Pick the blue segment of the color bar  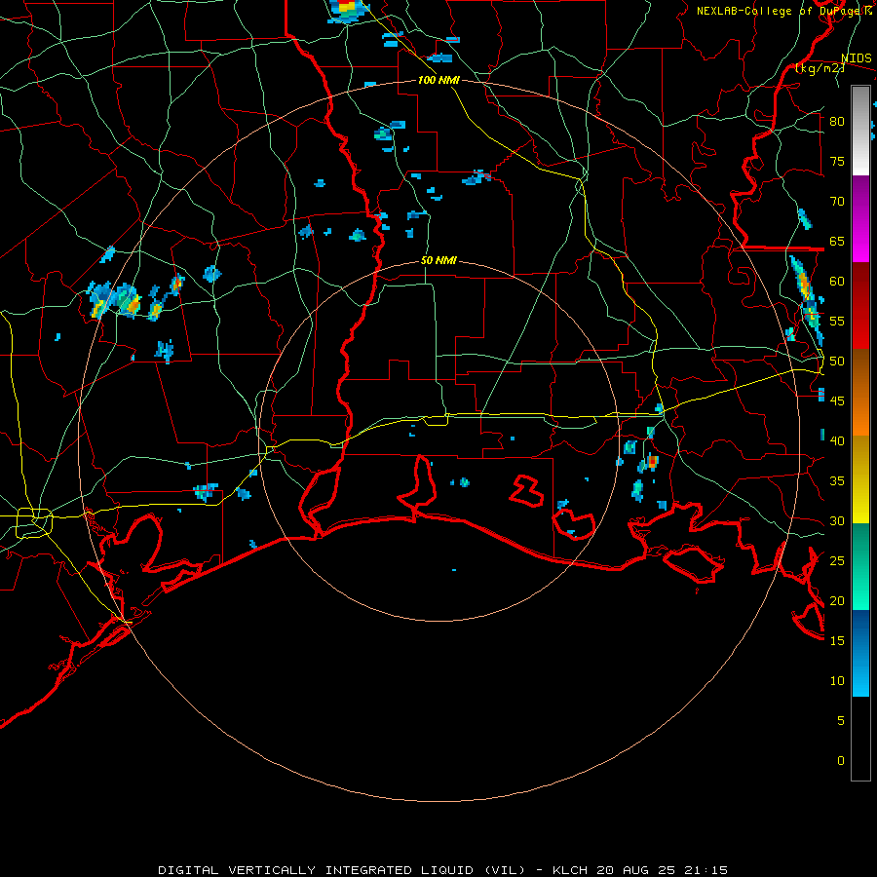pyautogui.click(x=860, y=653)
